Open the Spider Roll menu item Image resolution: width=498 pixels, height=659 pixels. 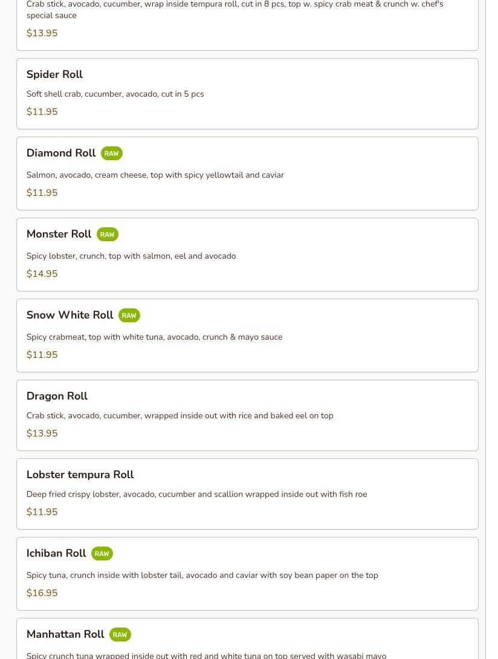click(54, 74)
